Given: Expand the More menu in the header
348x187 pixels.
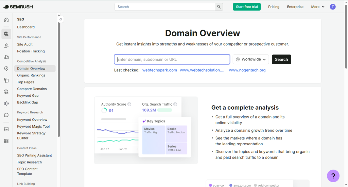Looking at the screenshot, I should pyautogui.click(x=318, y=7).
